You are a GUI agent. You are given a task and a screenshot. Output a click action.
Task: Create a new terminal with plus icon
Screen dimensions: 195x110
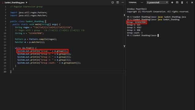172,2
